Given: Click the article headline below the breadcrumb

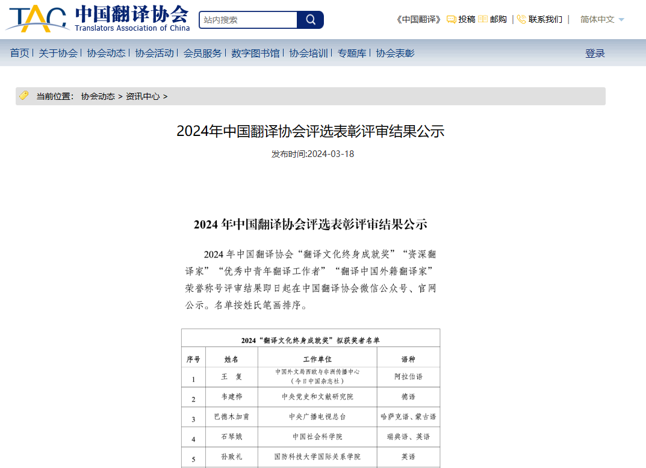Looking at the screenshot, I should pos(311,131).
